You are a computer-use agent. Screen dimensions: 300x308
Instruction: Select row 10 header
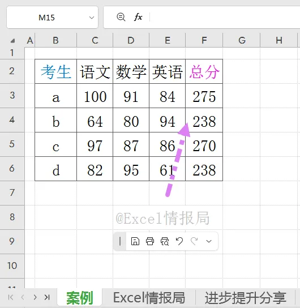(12, 266)
